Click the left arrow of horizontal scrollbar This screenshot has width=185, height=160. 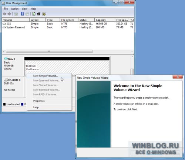[x=4, y=51]
